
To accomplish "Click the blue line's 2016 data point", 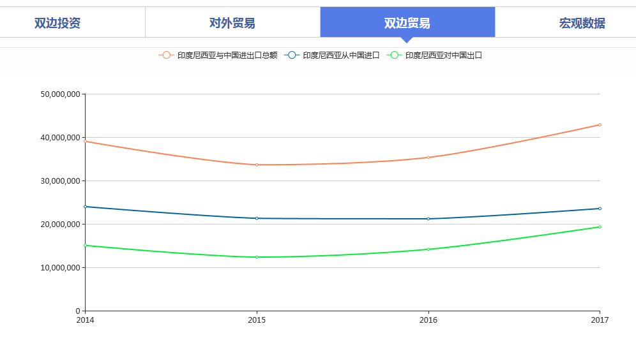I will (x=428, y=219).
